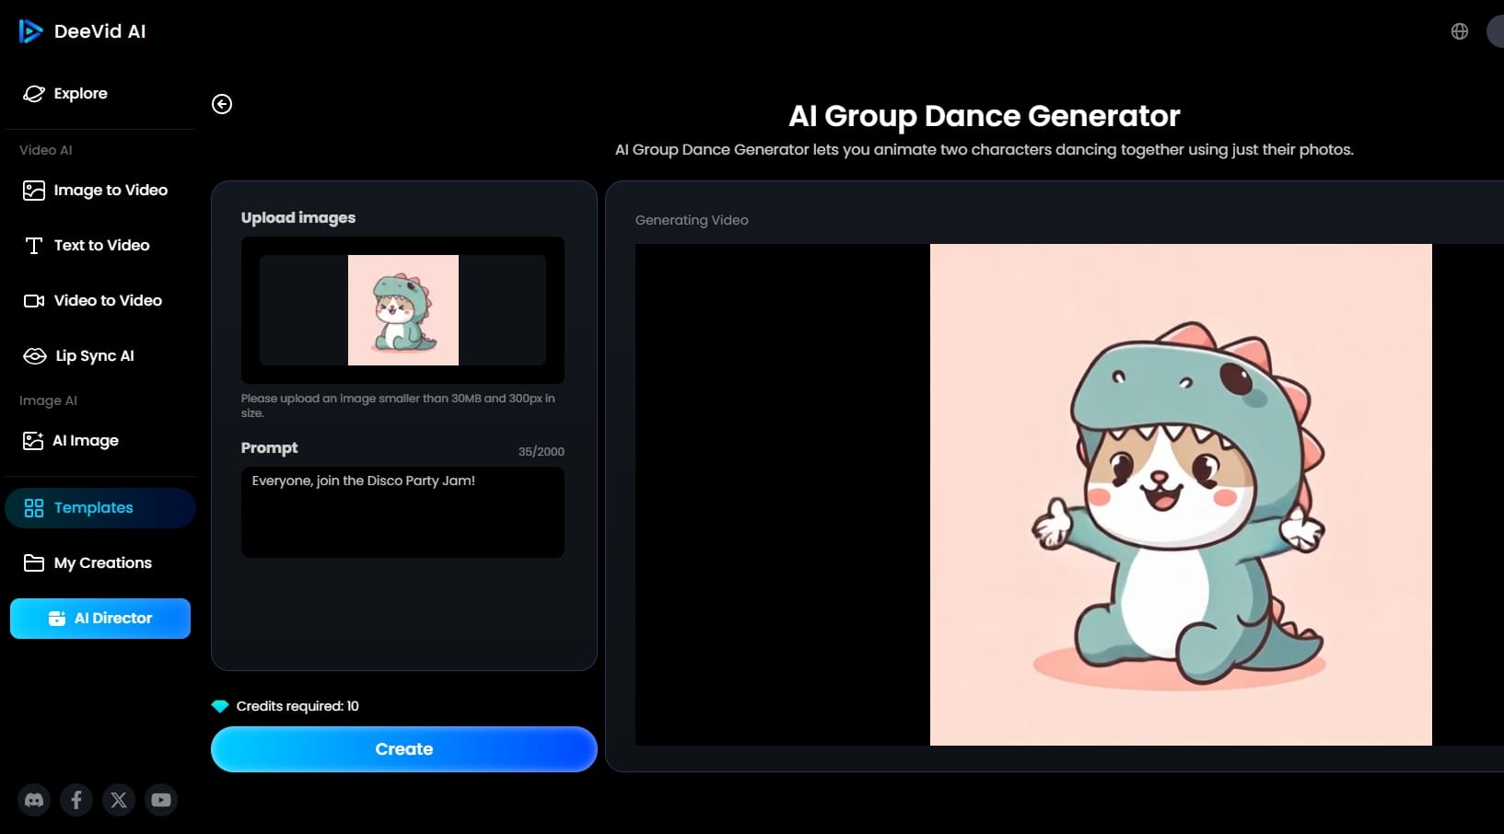The image size is (1504, 834).
Task: Open the YouTube channel icon
Action: [x=161, y=800]
